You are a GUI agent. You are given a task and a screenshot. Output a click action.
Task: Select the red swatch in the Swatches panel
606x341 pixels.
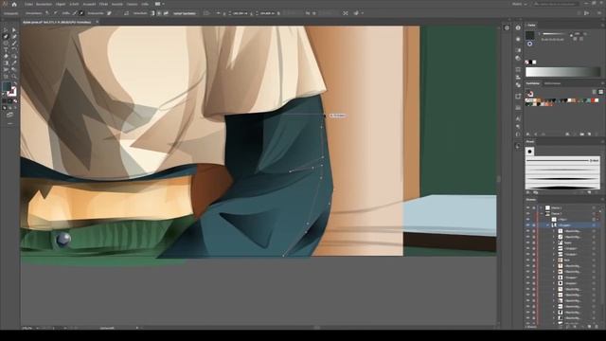593,100
